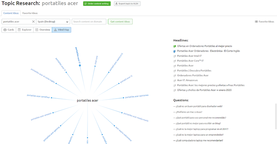Click Export topic to XLSX button

(x=127, y=4)
